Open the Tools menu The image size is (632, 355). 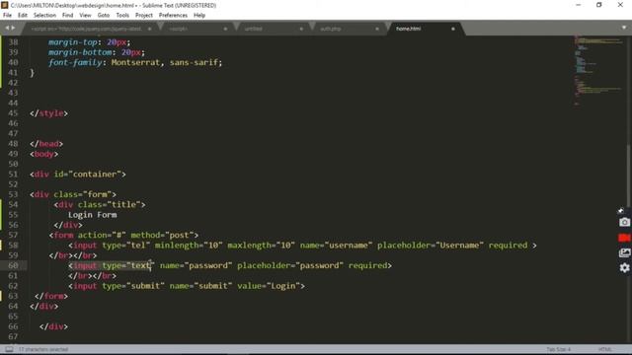point(122,16)
